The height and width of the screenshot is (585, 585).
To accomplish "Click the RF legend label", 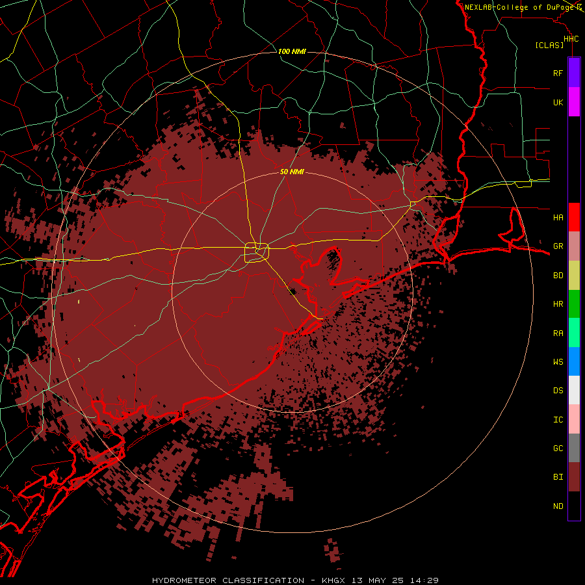I will 558,73.
